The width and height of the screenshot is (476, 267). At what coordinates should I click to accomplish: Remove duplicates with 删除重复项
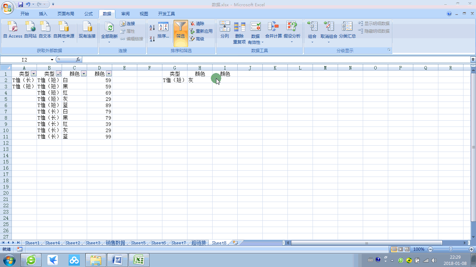(239, 33)
